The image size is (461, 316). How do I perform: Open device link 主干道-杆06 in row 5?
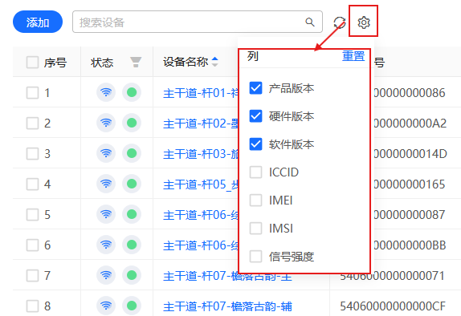[x=201, y=215]
